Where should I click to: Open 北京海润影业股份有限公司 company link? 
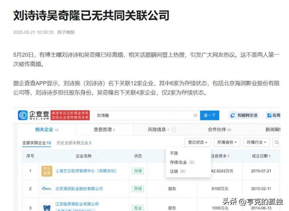coord(79,189)
